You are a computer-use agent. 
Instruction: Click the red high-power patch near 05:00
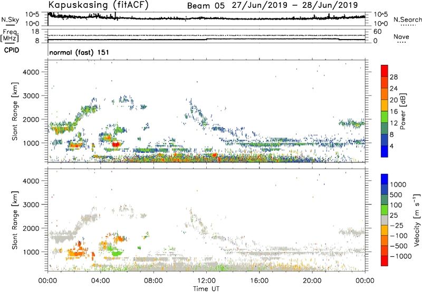[116, 144]
